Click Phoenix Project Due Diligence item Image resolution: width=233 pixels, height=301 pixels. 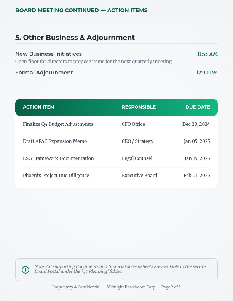tap(56, 176)
